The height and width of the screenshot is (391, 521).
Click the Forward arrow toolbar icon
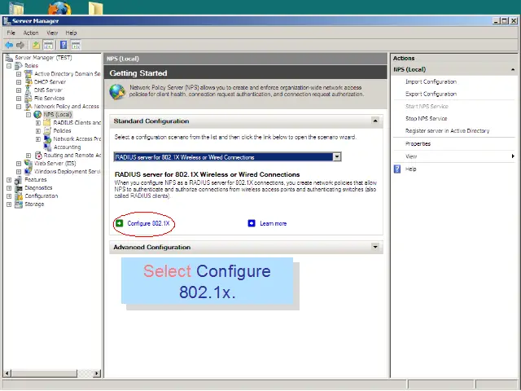20,45
